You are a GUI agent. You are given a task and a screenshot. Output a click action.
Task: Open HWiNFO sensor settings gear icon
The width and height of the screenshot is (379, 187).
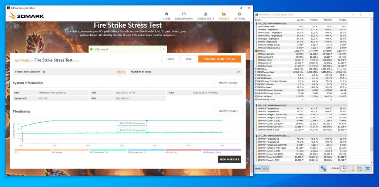coord(359,169)
